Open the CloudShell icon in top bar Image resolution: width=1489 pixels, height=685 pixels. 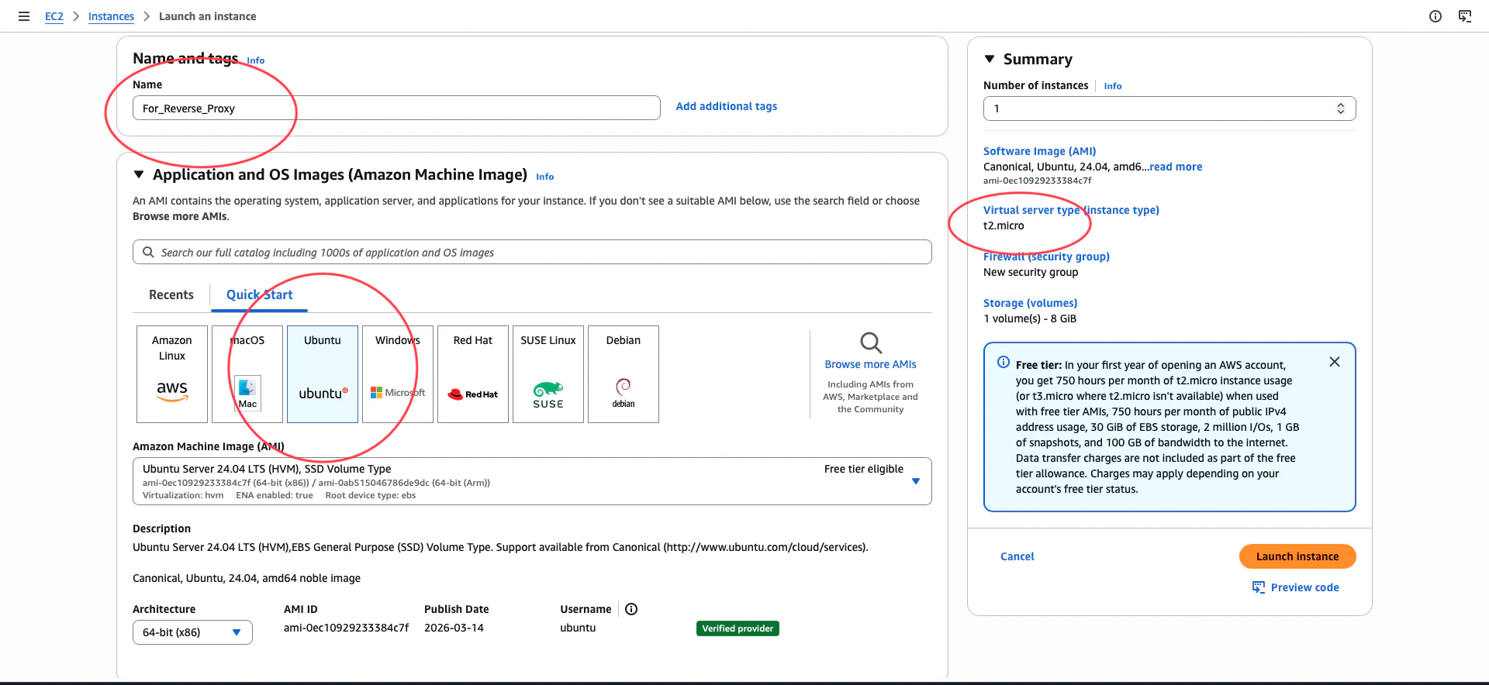click(x=1465, y=16)
